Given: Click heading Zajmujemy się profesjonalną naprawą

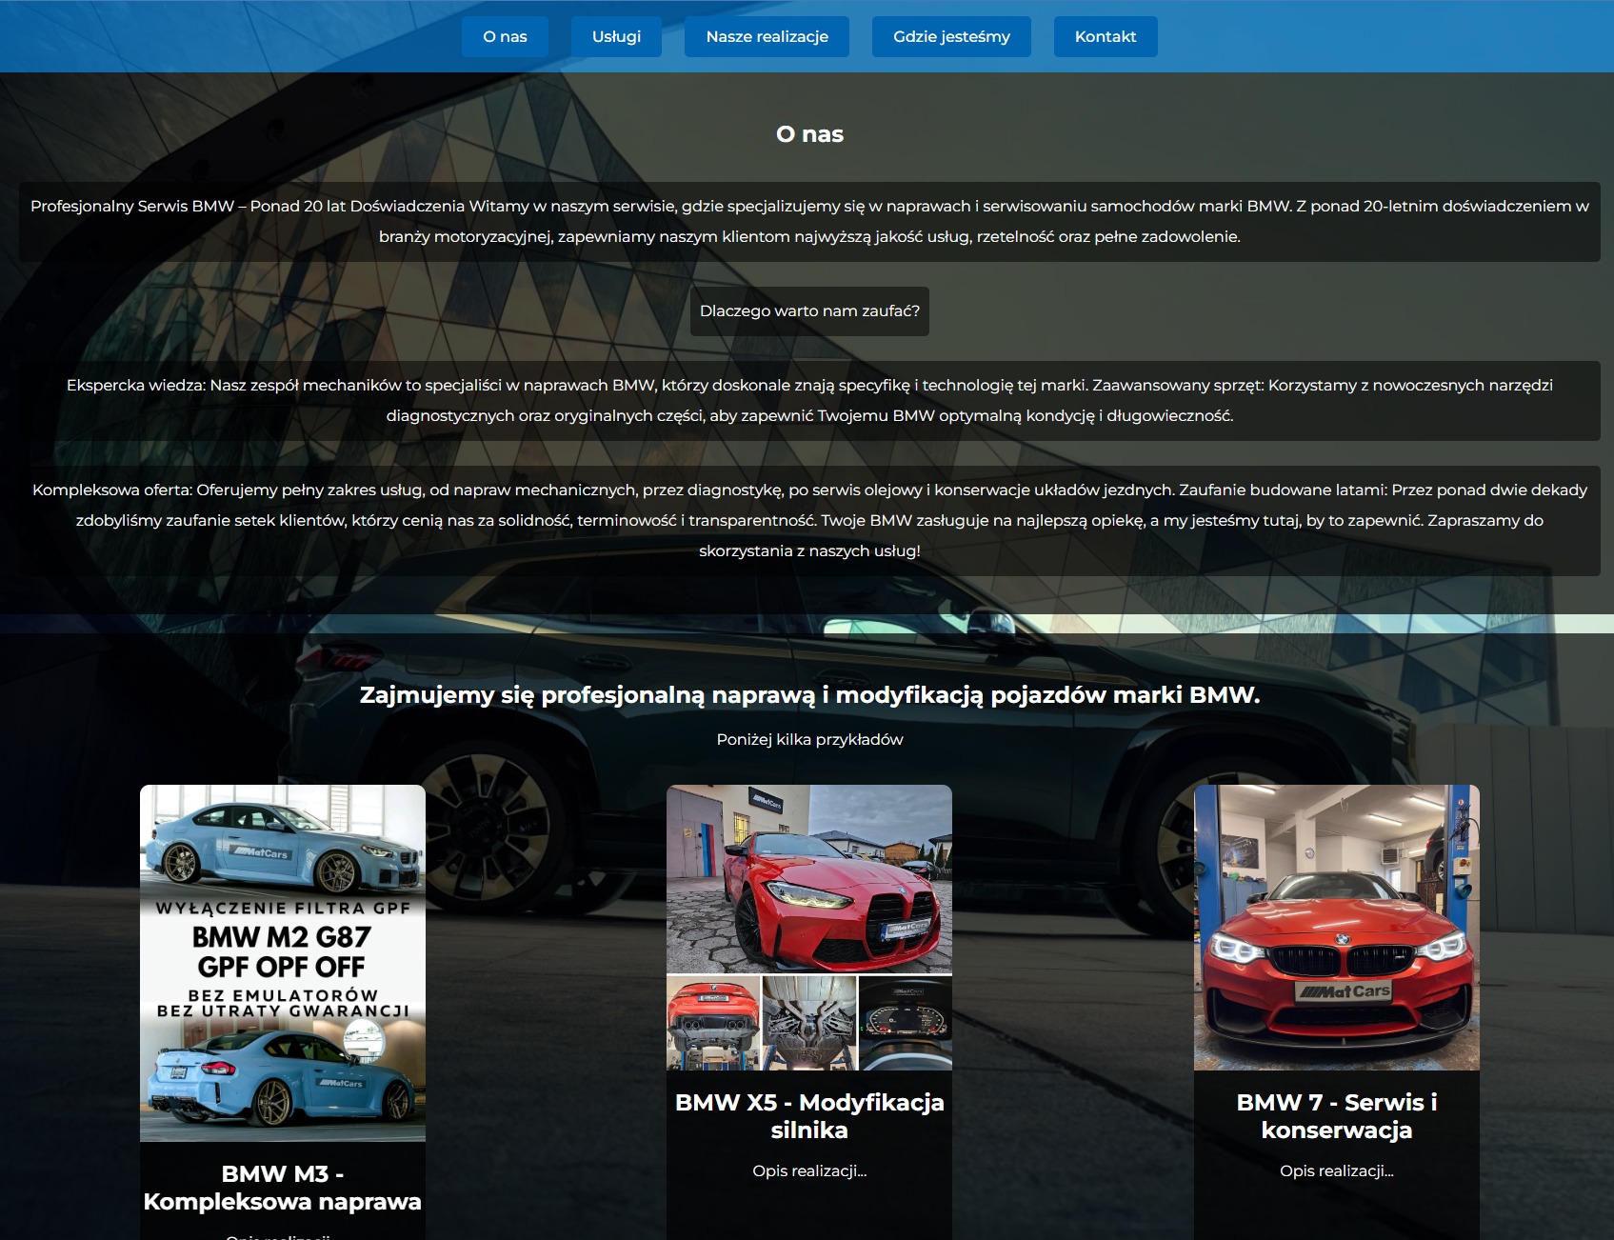Looking at the screenshot, I should (809, 695).
